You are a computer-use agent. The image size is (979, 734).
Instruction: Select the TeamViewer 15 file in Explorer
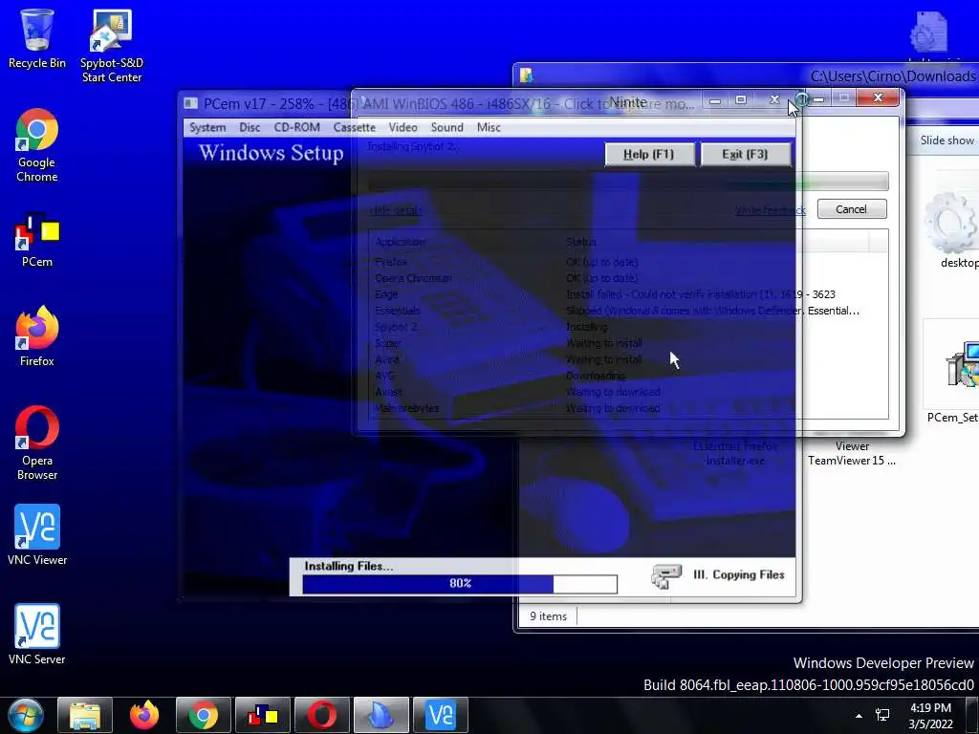point(852,454)
